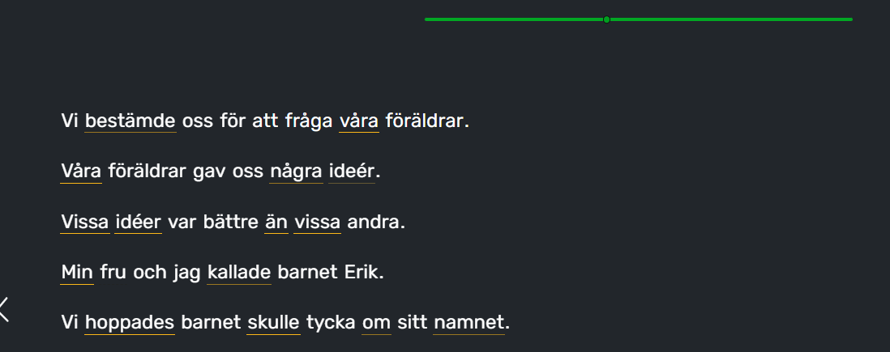The image size is (890, 352).
Task: Click the underlined word 'idéer'
Action: point(138,223)
